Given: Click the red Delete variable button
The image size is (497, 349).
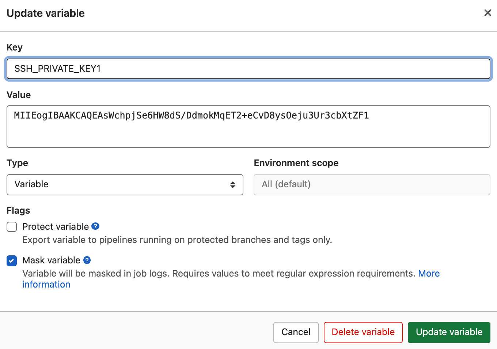Looking at the screenshot, I should [363, 332].
